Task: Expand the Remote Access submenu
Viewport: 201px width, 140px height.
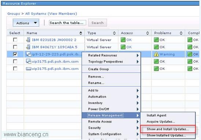Action: 111,122
